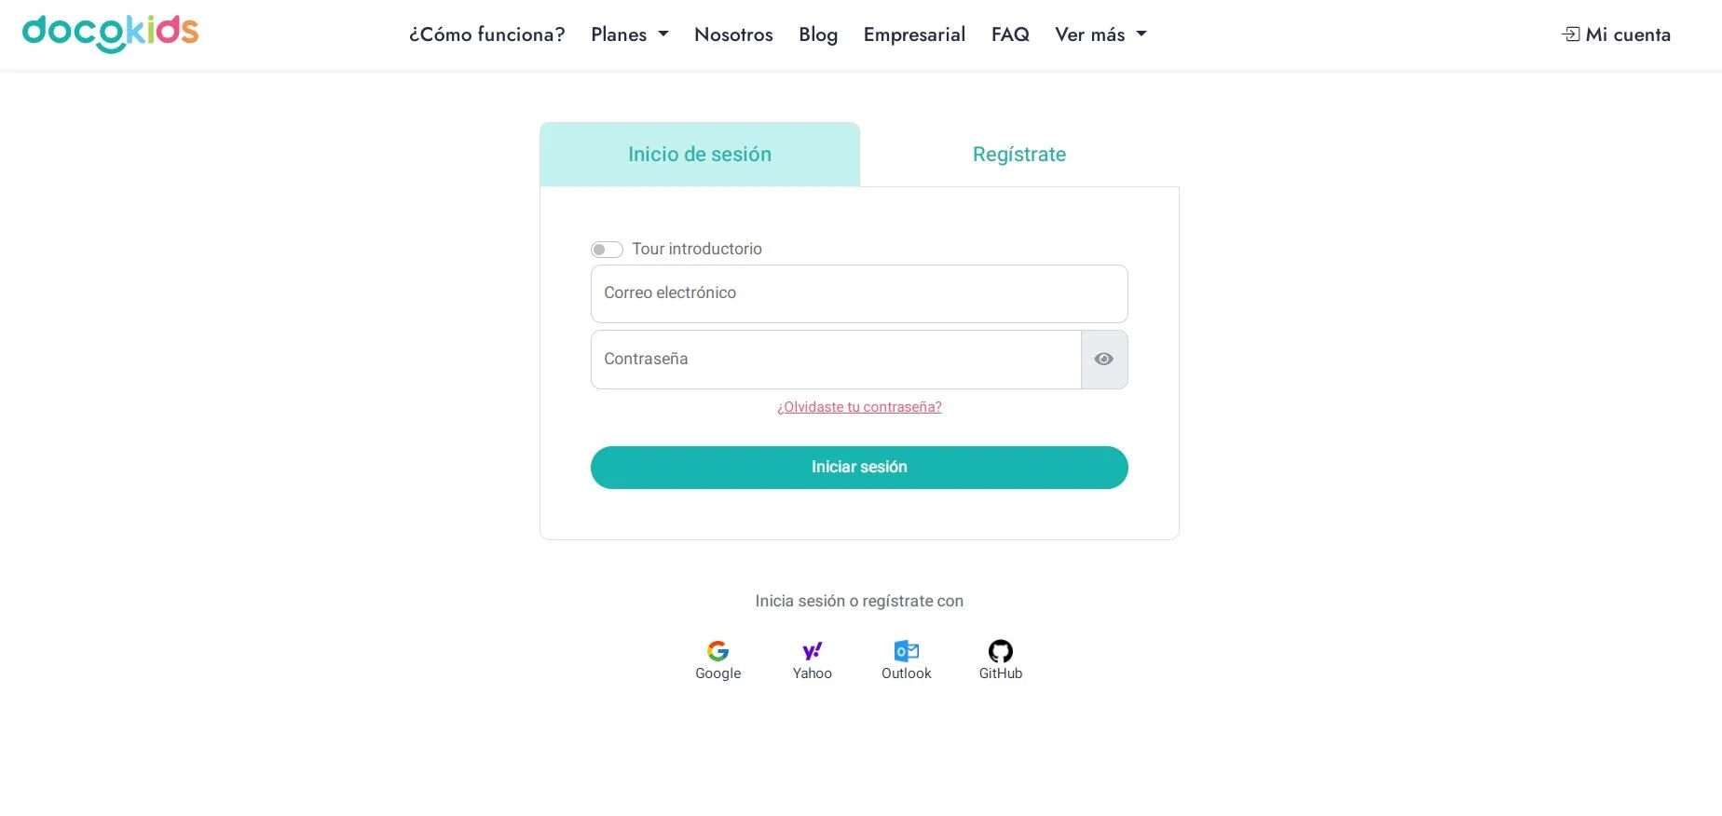
Task: Sign in with the Yahoo icon
Action: click(812, 651)
